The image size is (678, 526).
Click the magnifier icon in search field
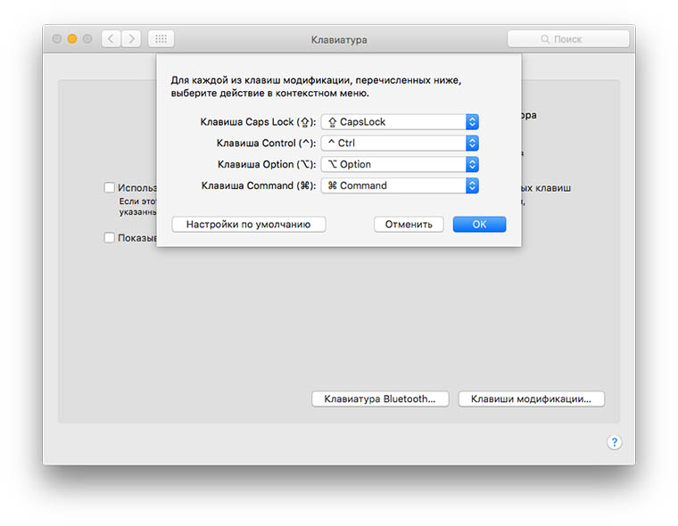click(545, 39)
